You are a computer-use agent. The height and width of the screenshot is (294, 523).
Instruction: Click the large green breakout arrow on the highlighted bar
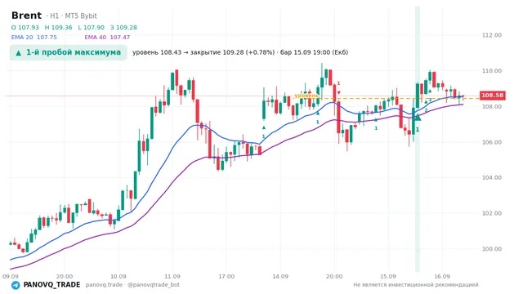tap(418, 117)
